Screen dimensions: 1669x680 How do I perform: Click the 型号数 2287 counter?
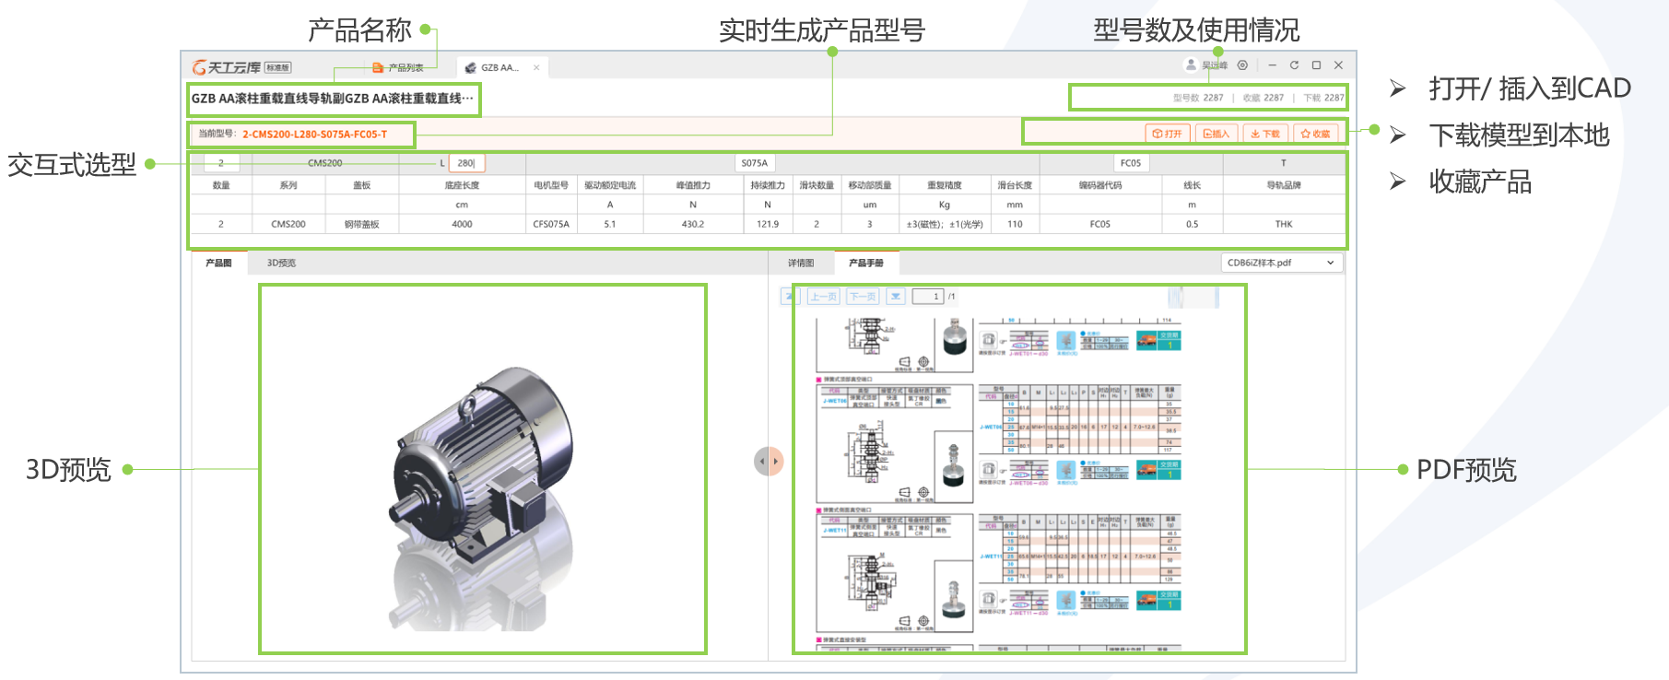tap(1198, 98)
